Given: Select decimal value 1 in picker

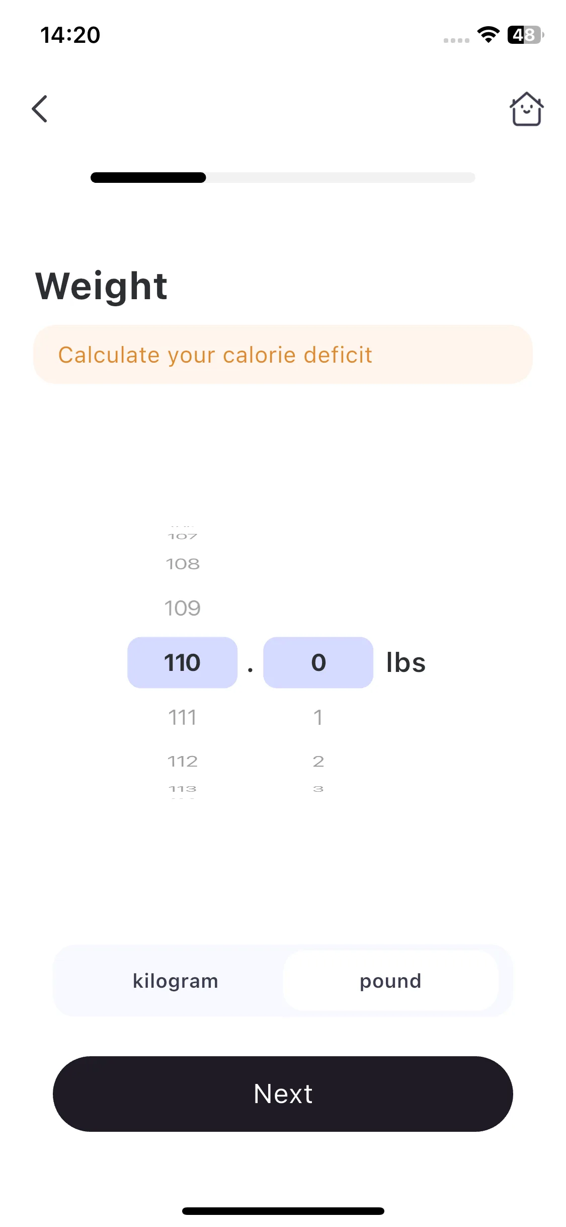Looking at the screenshot, I should click(318, 717).
